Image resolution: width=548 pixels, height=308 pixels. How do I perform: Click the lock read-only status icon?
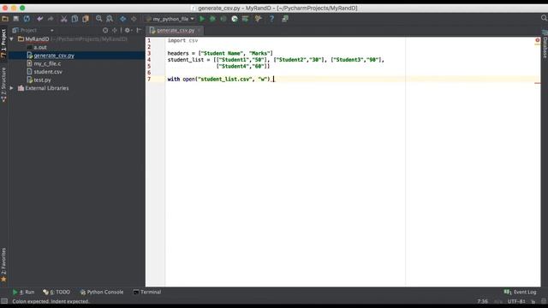[x=533, y=301]
